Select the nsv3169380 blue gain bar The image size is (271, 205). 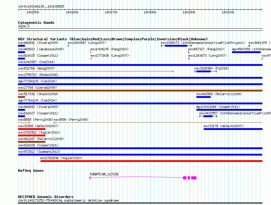coord(206,71)
